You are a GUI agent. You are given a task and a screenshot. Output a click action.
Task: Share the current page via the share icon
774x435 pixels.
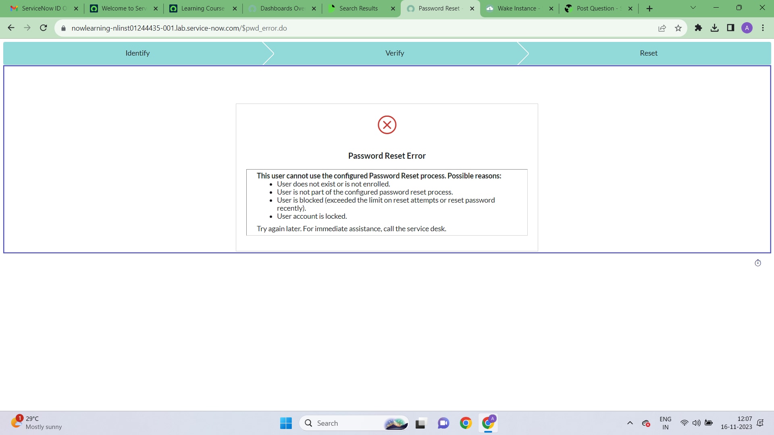point(662,28)
